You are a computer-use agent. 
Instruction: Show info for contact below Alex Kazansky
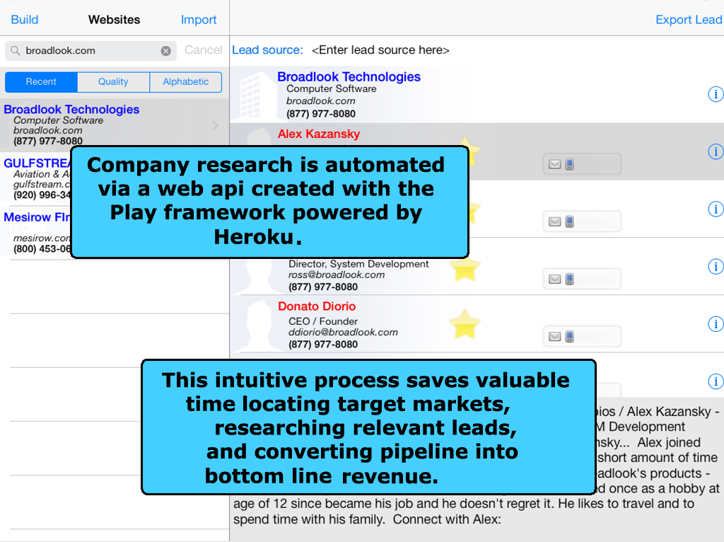pyautogui.click(x=716, y=209)
